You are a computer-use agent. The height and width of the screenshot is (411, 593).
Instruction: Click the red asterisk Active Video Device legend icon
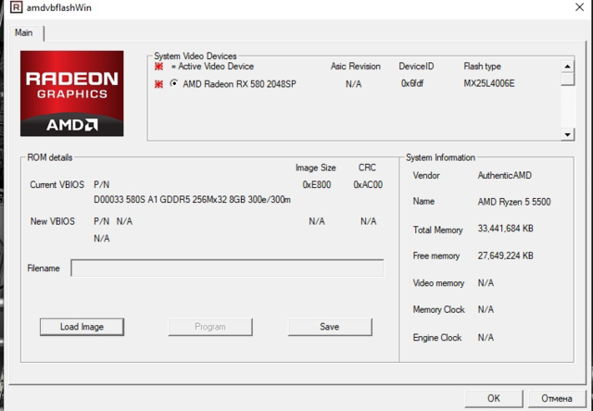click(x=158, y=67)
